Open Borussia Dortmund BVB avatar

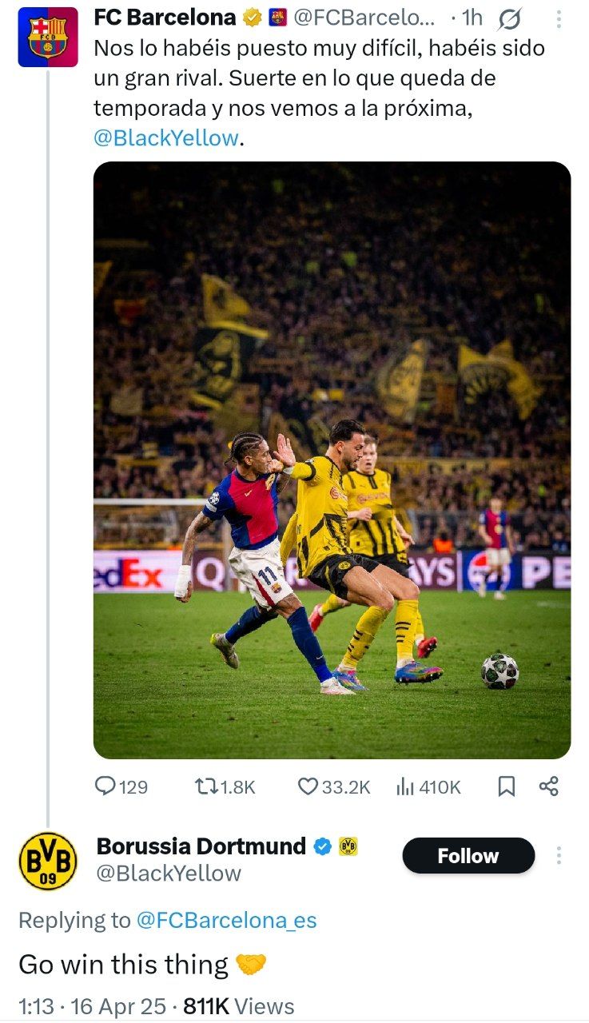point(47,861)
